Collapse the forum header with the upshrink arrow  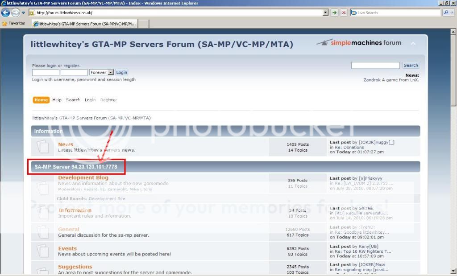(413, 43)
